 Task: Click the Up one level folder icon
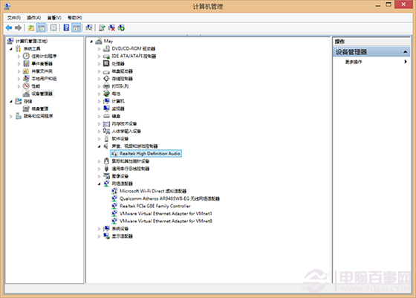pyautogui.click(x=31, y=27)
